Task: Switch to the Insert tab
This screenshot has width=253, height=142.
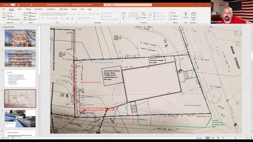Action: tap(19, 9)
